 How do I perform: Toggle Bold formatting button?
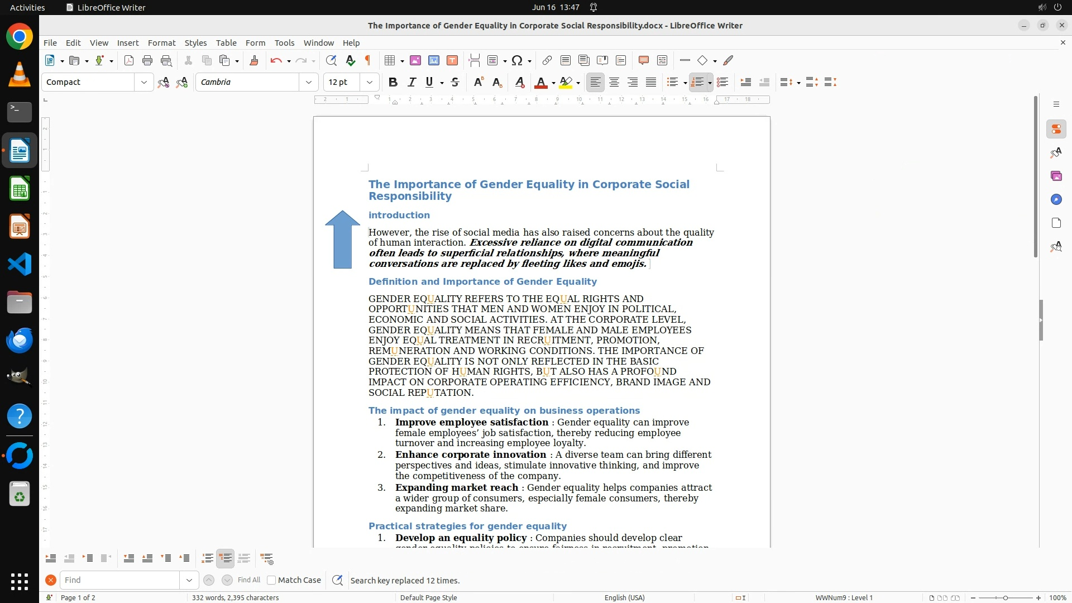[393, 82]
